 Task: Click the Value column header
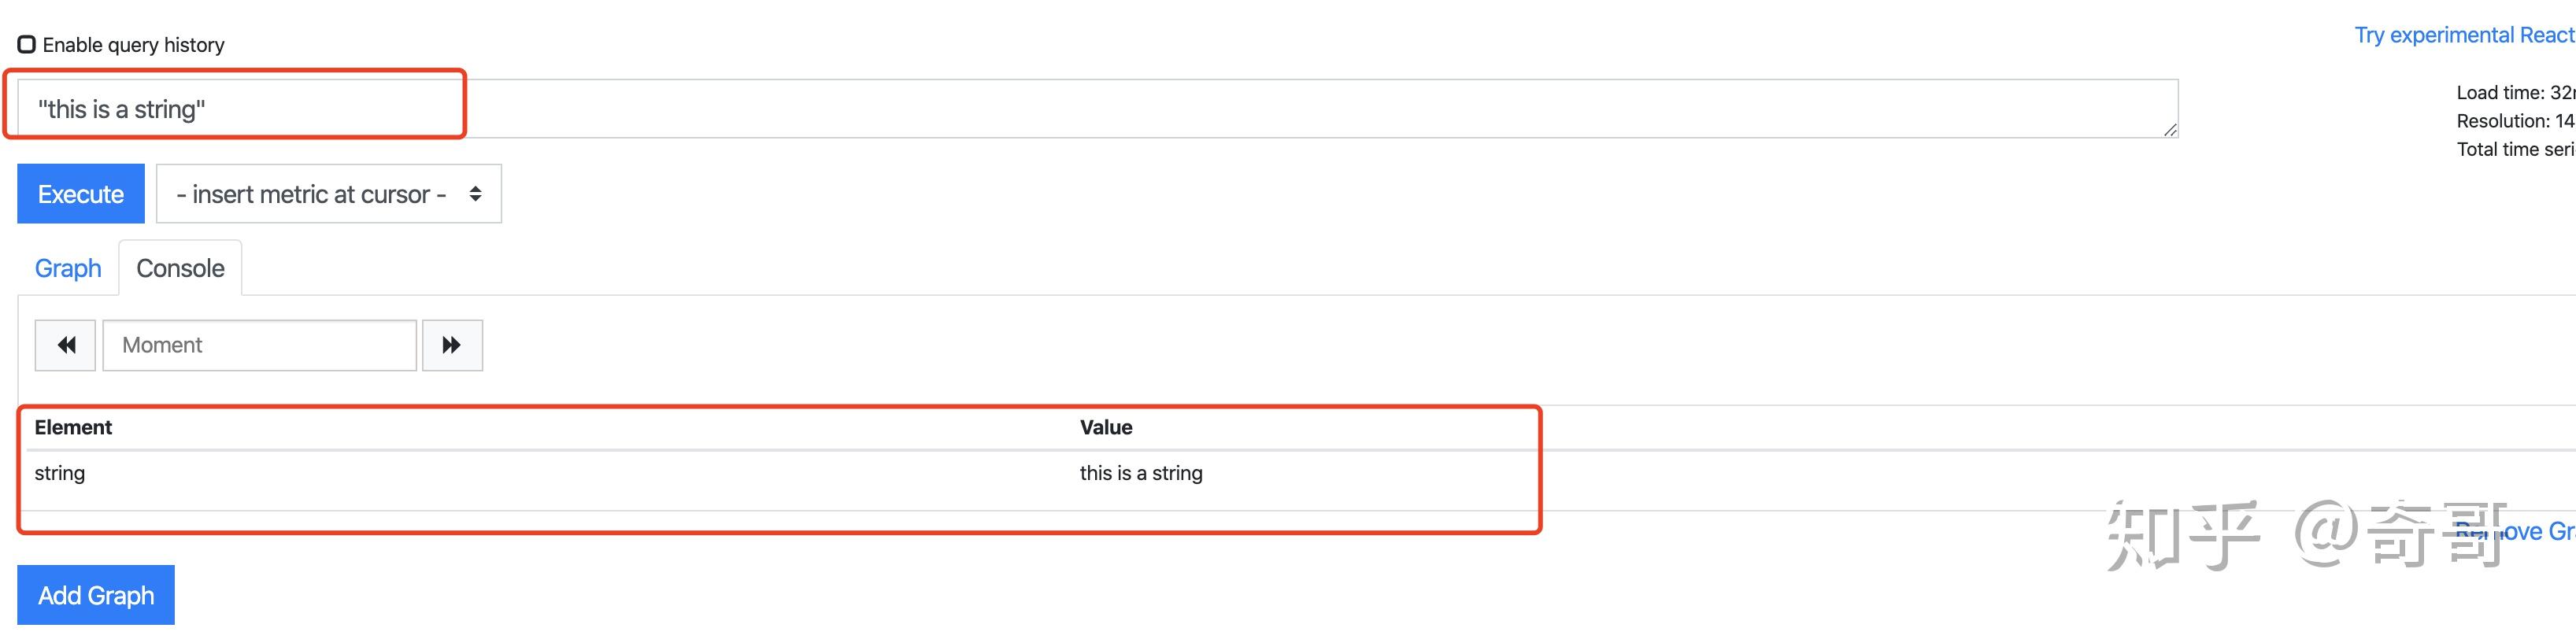coord(1106,427)
